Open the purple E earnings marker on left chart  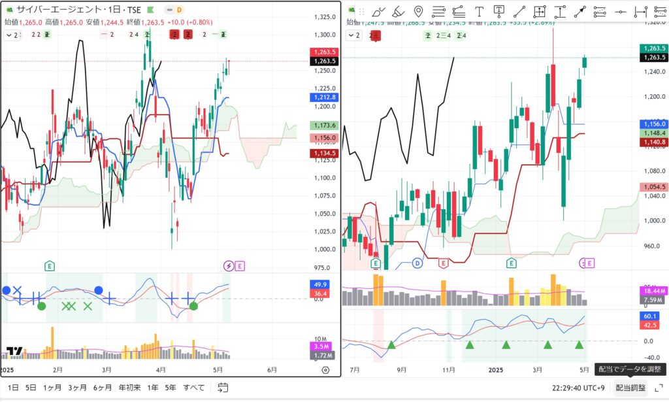239,266
